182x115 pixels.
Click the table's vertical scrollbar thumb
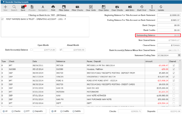[x=180, y=66]
